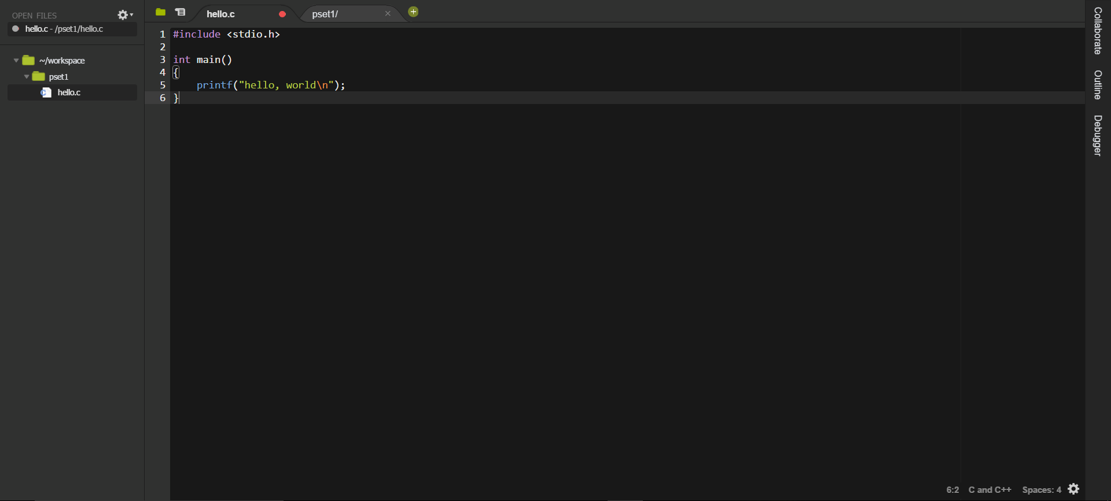Open editor preferences gear in status bar
The image size is (1111, 501).
pos(1073,489)
